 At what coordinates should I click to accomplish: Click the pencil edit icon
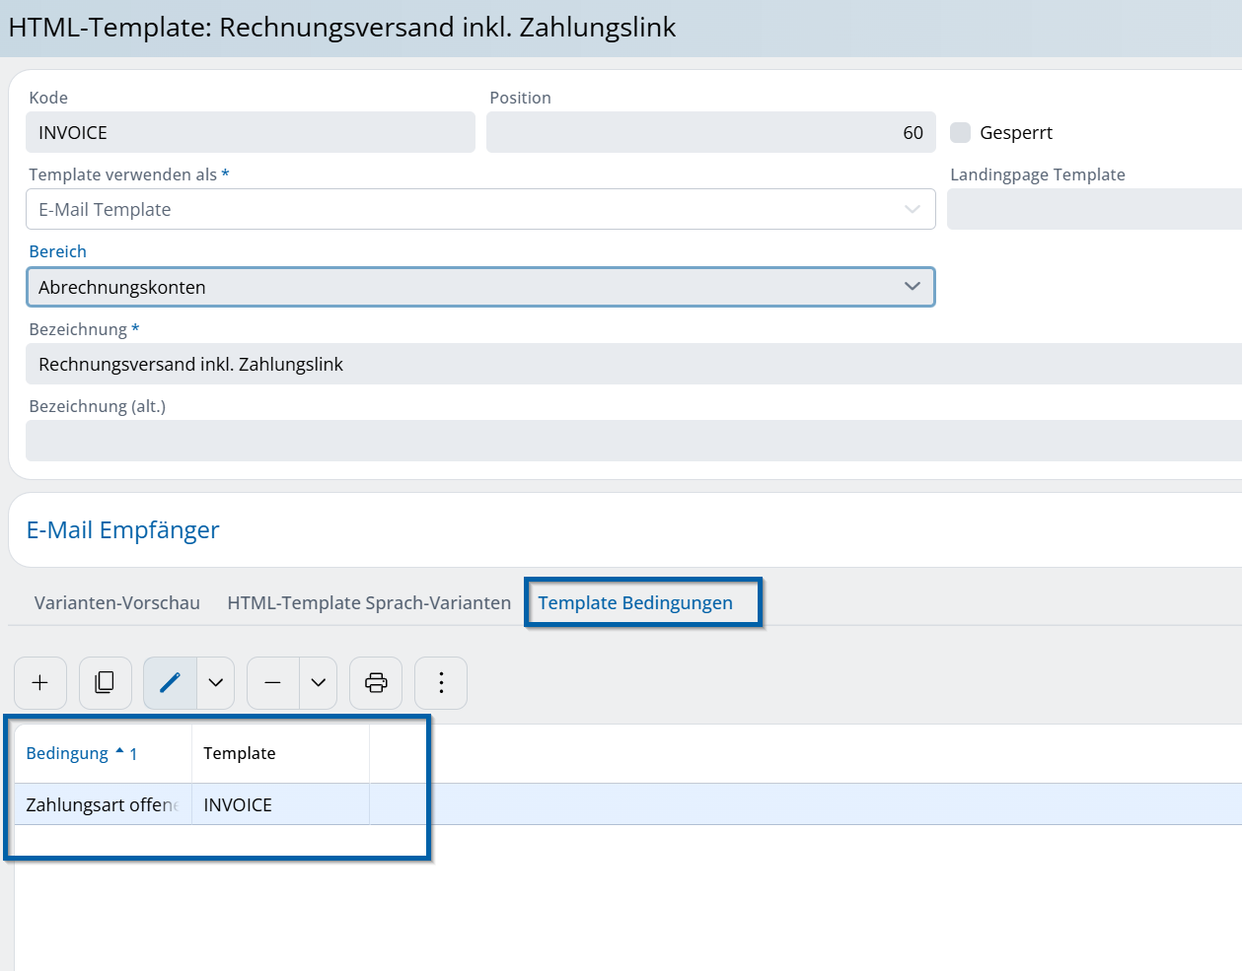(170, 683)
